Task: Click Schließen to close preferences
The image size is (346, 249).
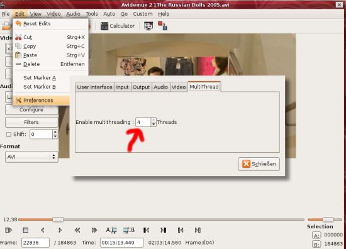Action: coord(259,164)
